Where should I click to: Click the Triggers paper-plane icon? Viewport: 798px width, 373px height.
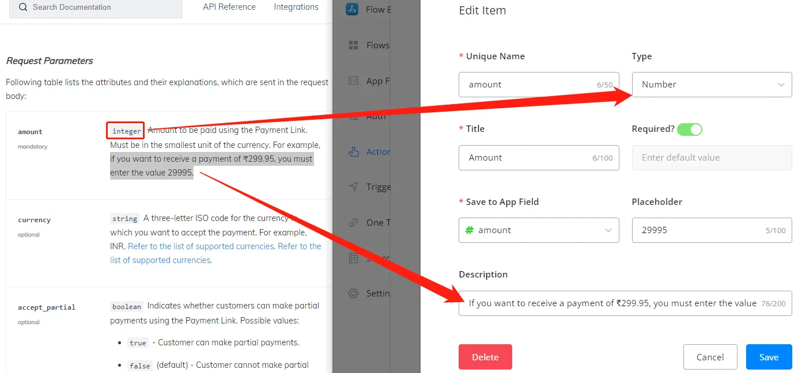(x=354, y=186)
